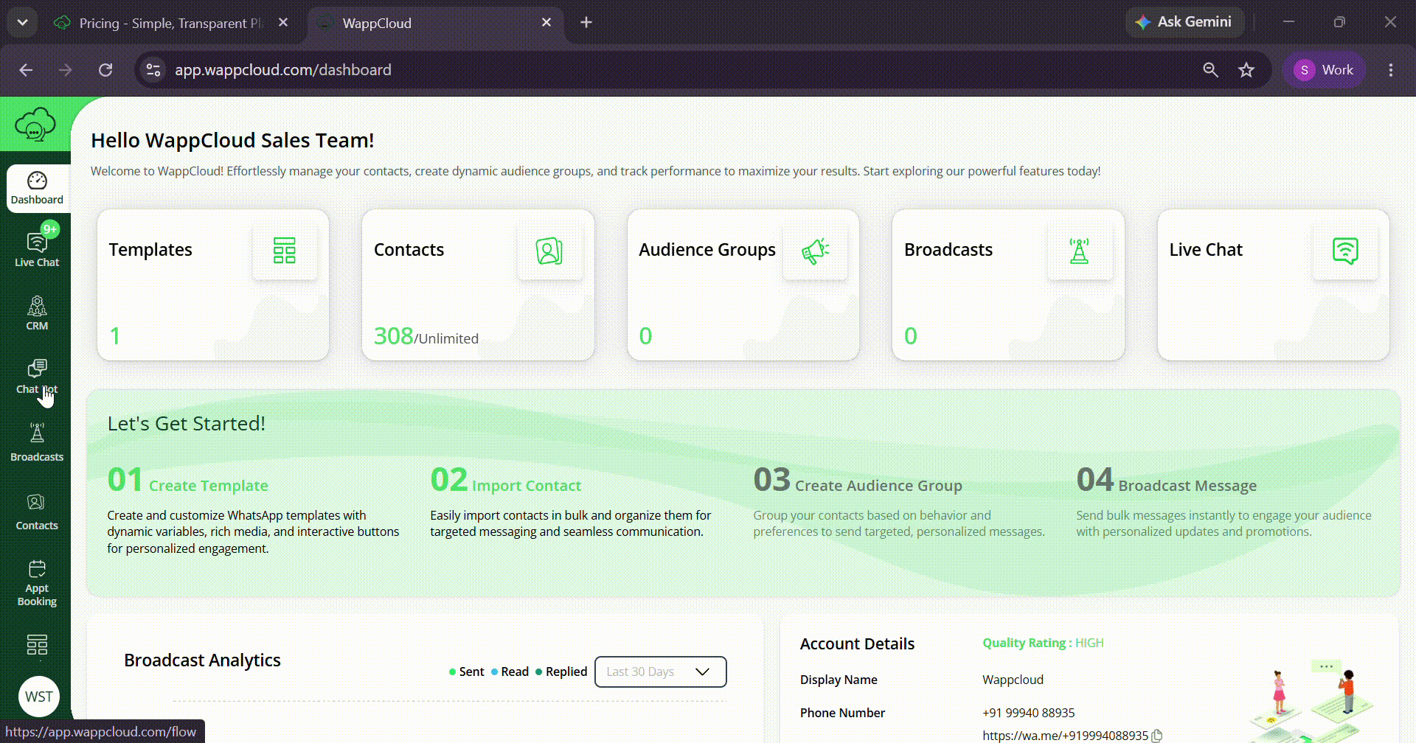Open the wa.me/+919994088935 link
The height and width of the screenshot is (743, 1416).
pyautogui.click(x=1065, y=736)
